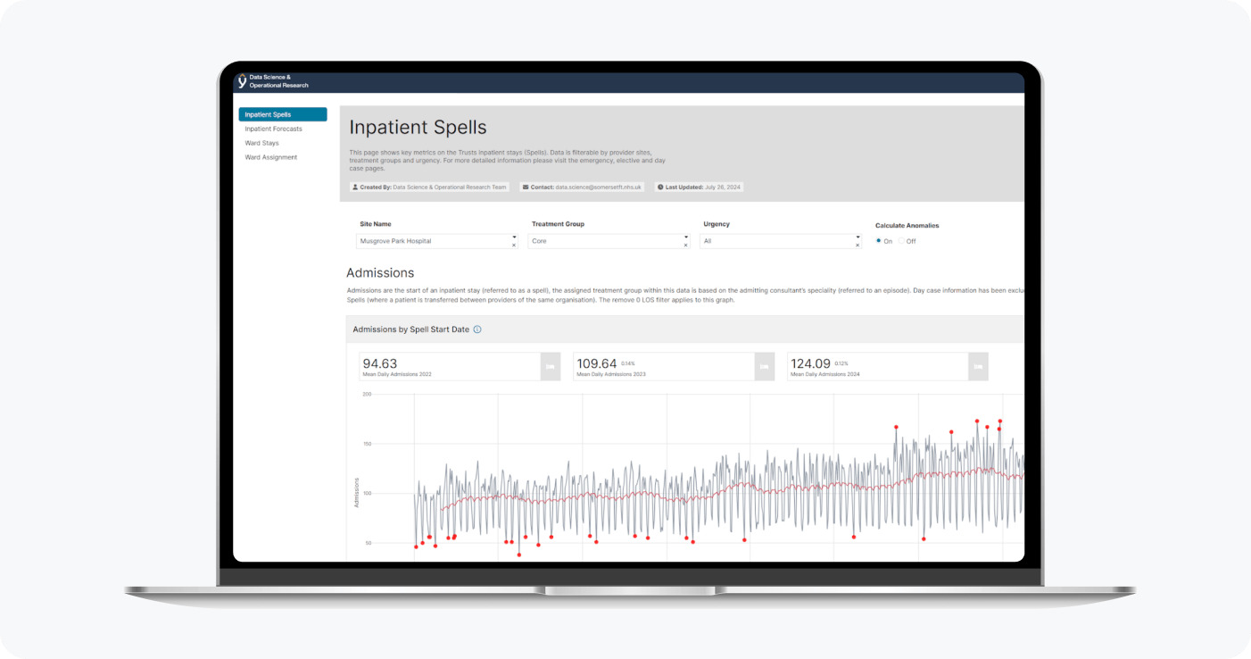Click the clock icon beside Last Updated

[660, 188]
